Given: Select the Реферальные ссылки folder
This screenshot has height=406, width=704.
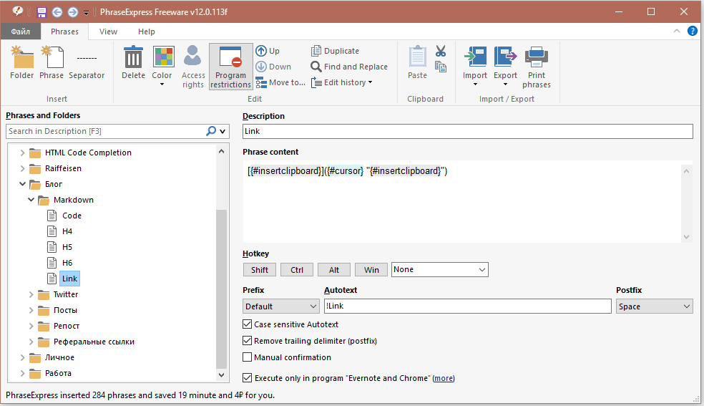Looking at the screenshot, I should pyautogui.click(x=94, y=342).
